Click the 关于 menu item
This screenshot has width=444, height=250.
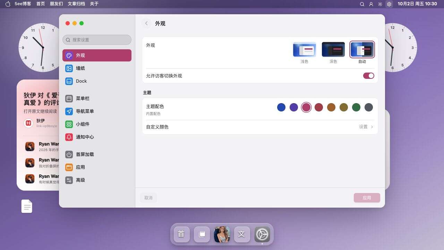pyautogui.click(x=94, y=4)
